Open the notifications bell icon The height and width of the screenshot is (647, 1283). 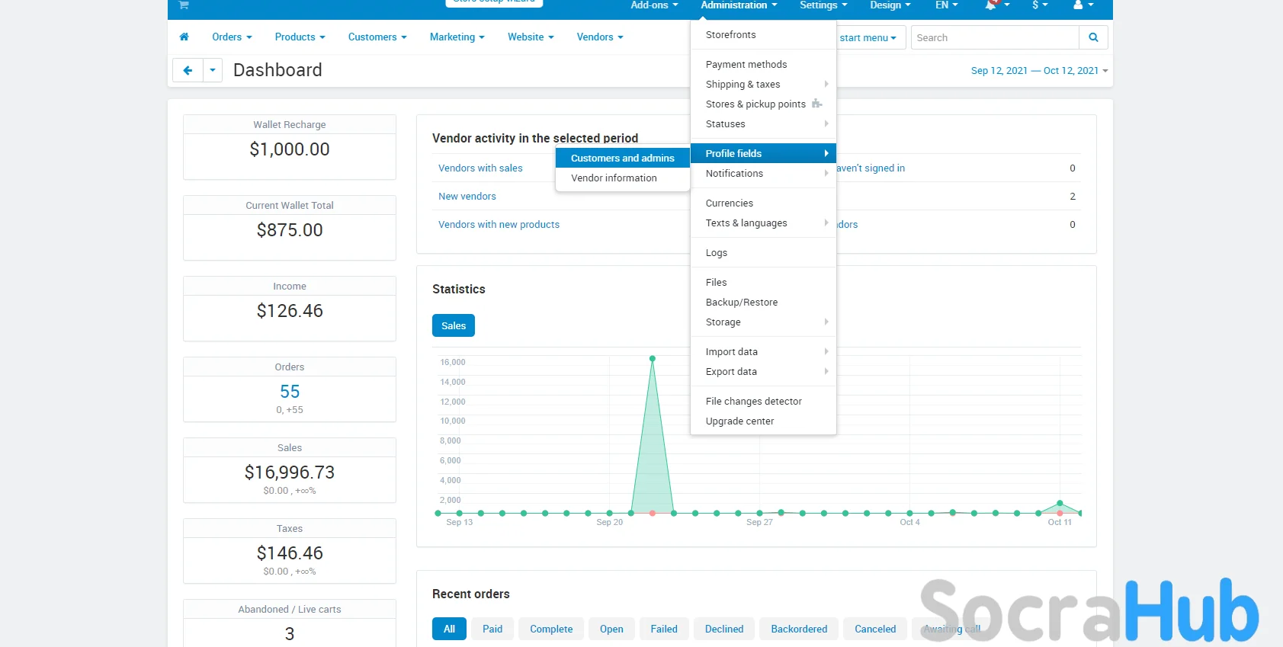[991, 5]
